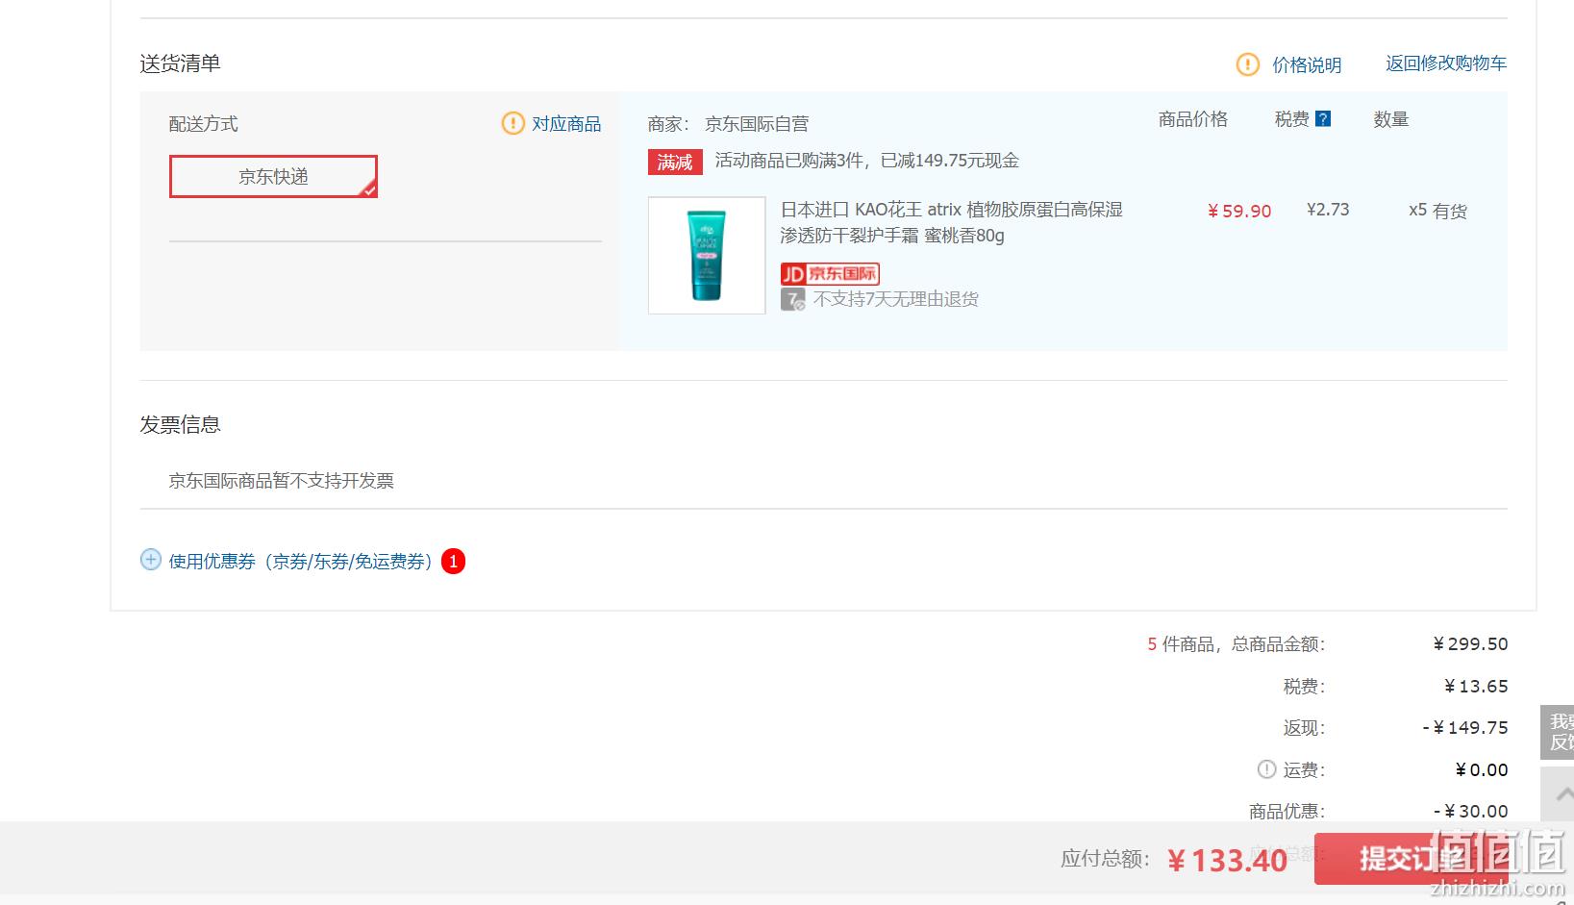1574x905 pixels.
Task: Click the shipping fee info icon
Action: coord(1266,769)
